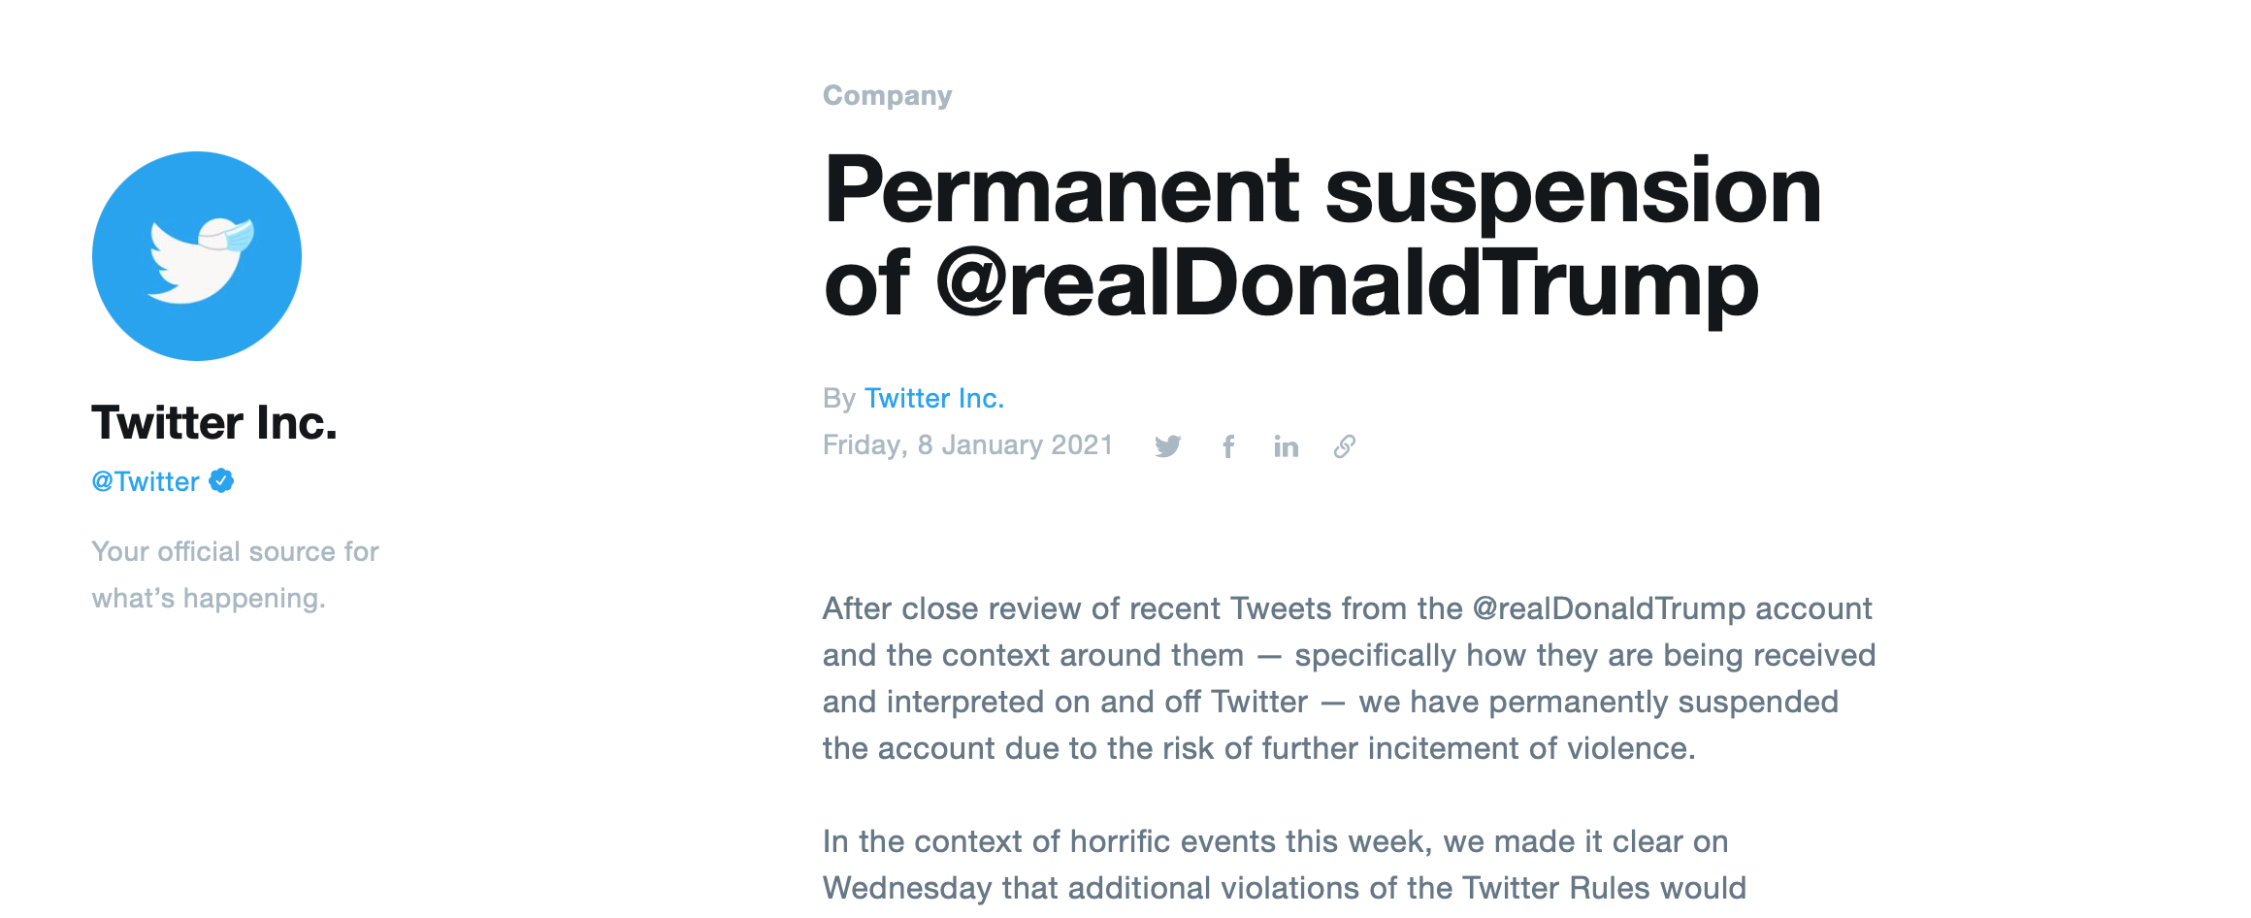
Task: Copy article link with chain icon
Action: [x=1345, y=446]
